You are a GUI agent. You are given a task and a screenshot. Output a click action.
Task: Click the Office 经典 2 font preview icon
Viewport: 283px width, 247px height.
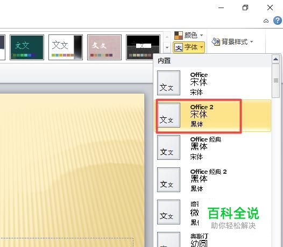point(168,180)
